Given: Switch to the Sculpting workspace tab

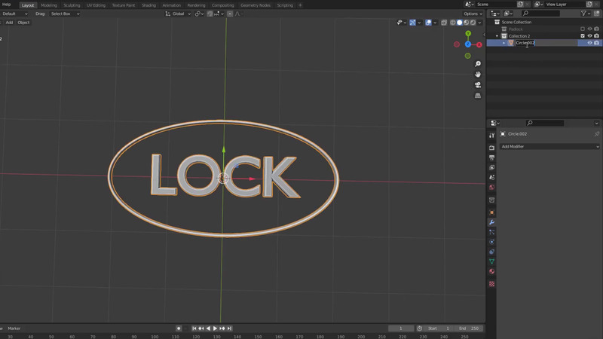Looking at the screenshot, I should click(72, 5).
